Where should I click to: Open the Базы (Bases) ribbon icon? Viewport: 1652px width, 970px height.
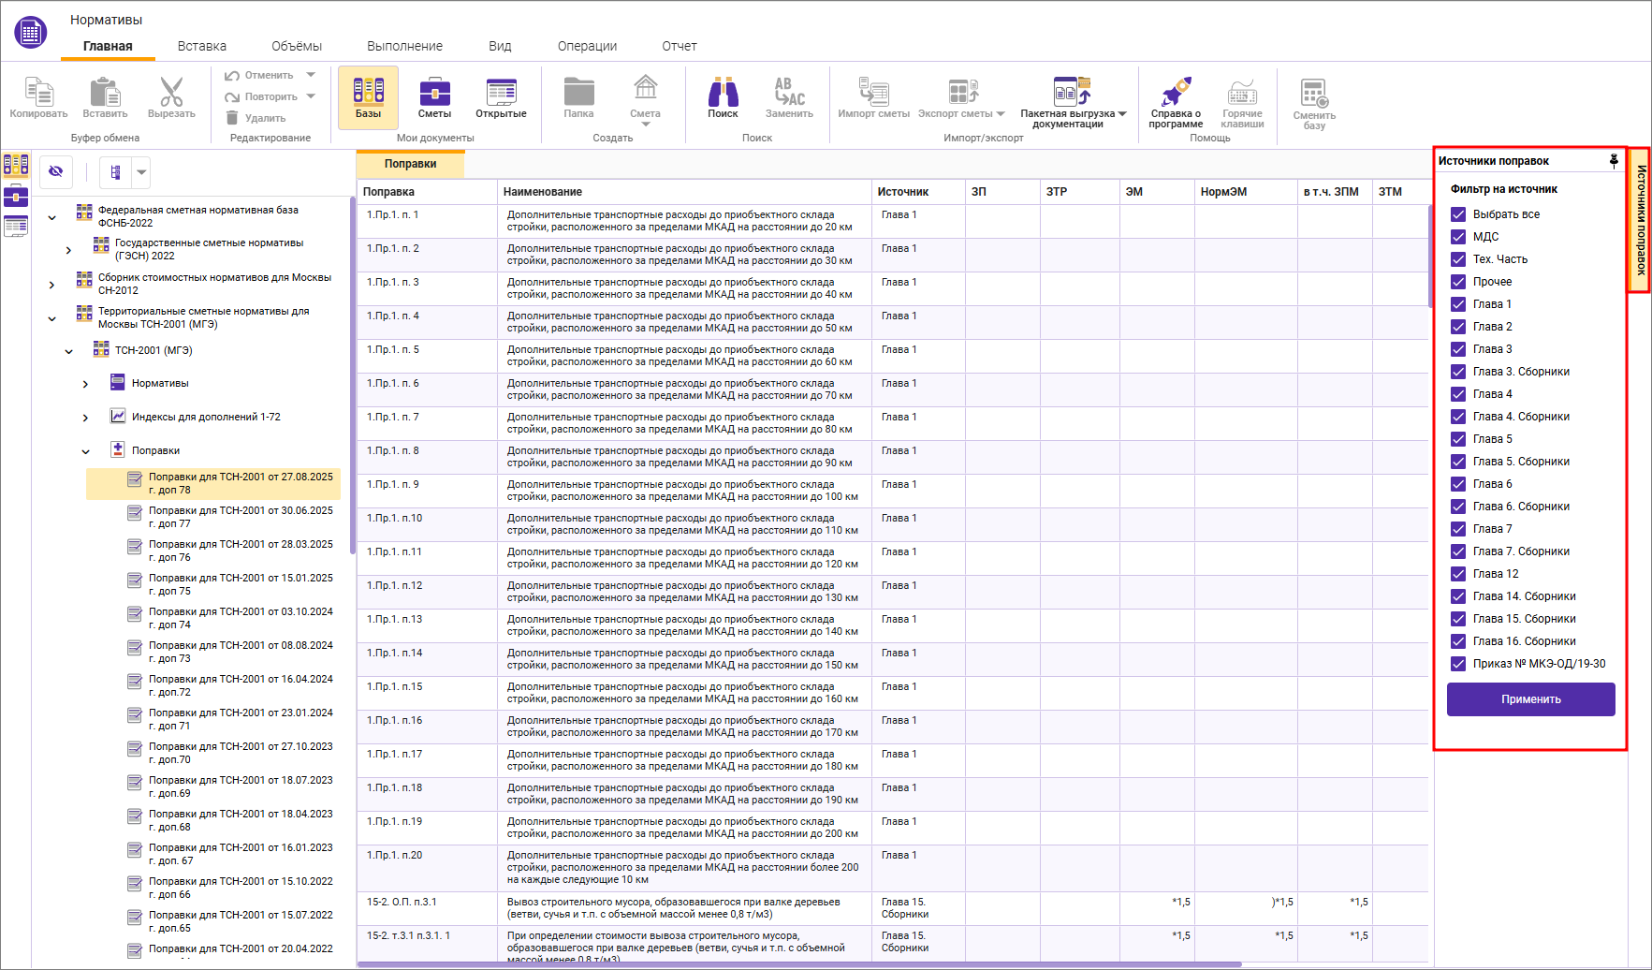(x=368, y=97)
